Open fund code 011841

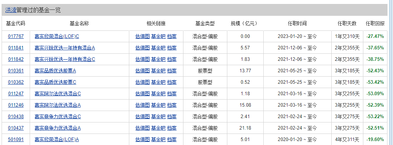[x=16, y=48]
